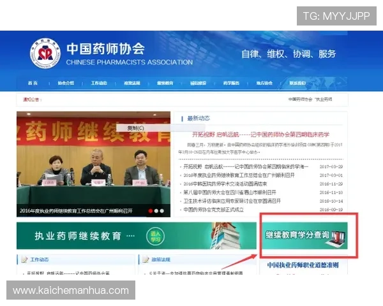
Task: Click the binder folders icon on 学分查询 banner
Action: [x=336, y=238]
